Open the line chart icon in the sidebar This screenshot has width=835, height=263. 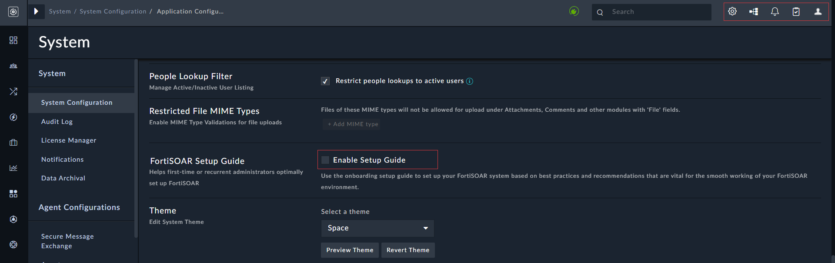(x=13, y=168)
